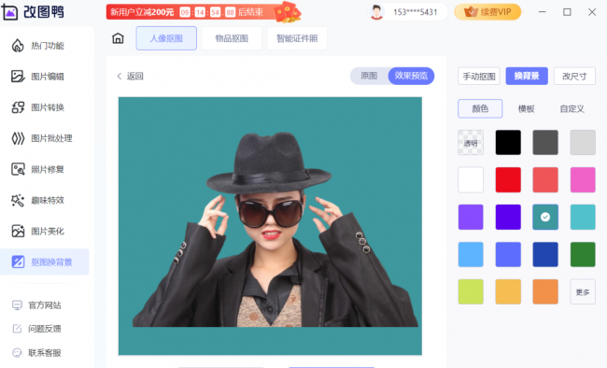
Task: Click the 改尺寸 button
Action: [x=574, y=77]
